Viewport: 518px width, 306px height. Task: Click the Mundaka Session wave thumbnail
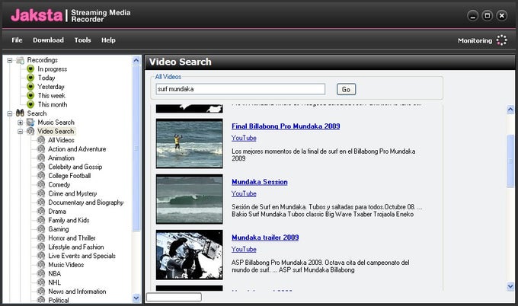189,199
